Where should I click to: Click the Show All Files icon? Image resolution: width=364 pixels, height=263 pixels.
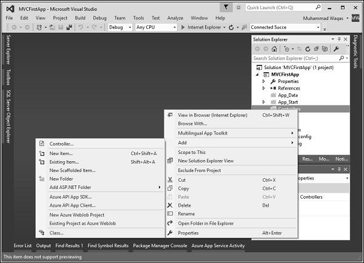325,48
